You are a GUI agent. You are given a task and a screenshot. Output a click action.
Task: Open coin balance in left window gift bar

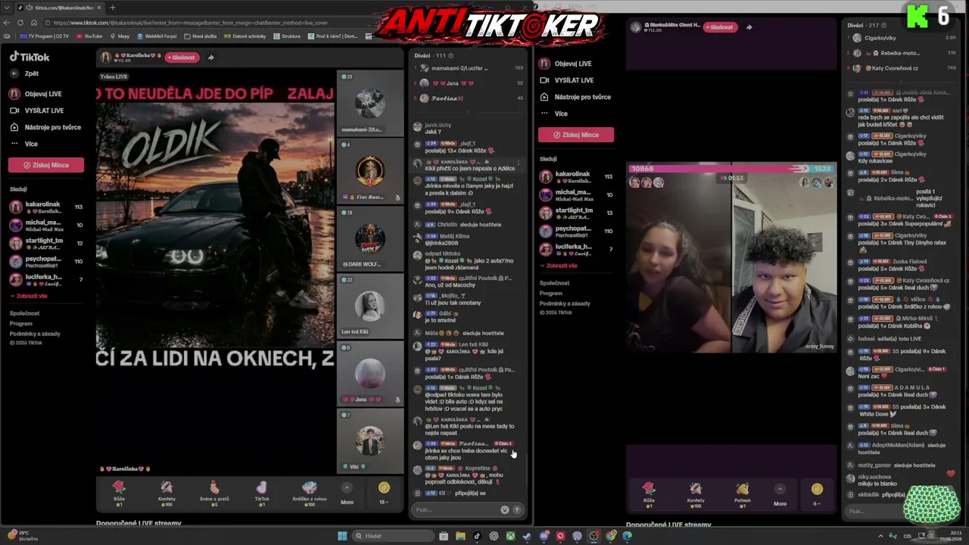tap(384, 493)
